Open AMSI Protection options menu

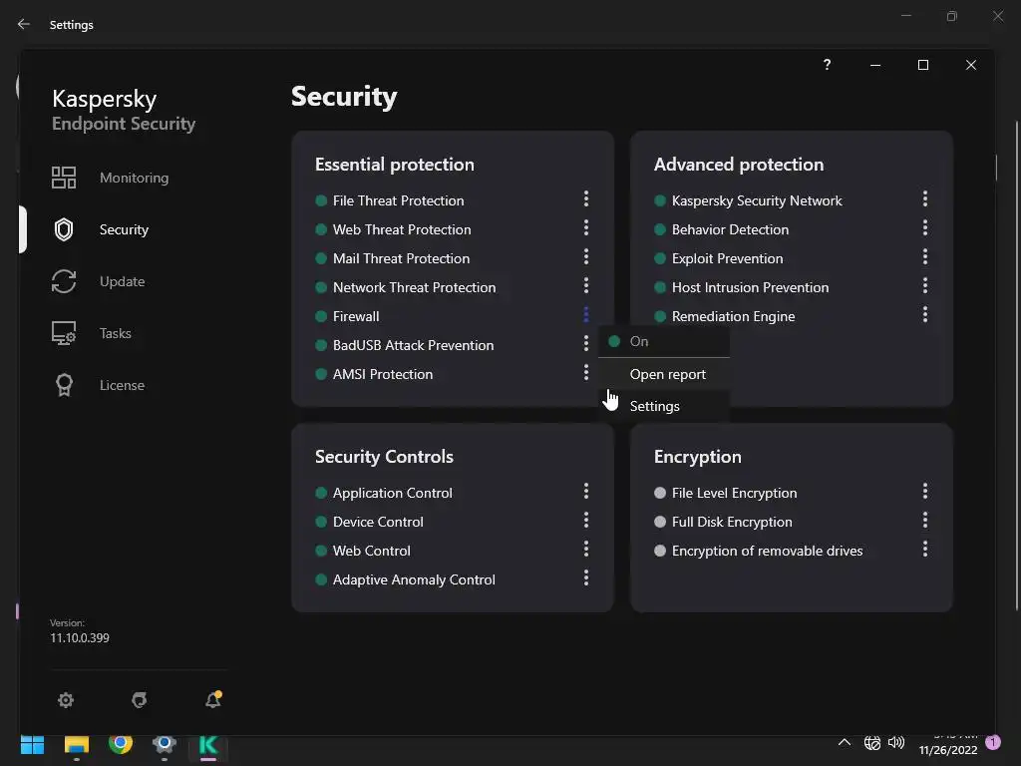click(x=586, y=372)
